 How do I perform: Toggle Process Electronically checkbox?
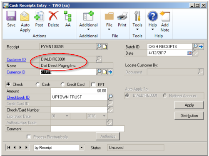tap(29, 137)
